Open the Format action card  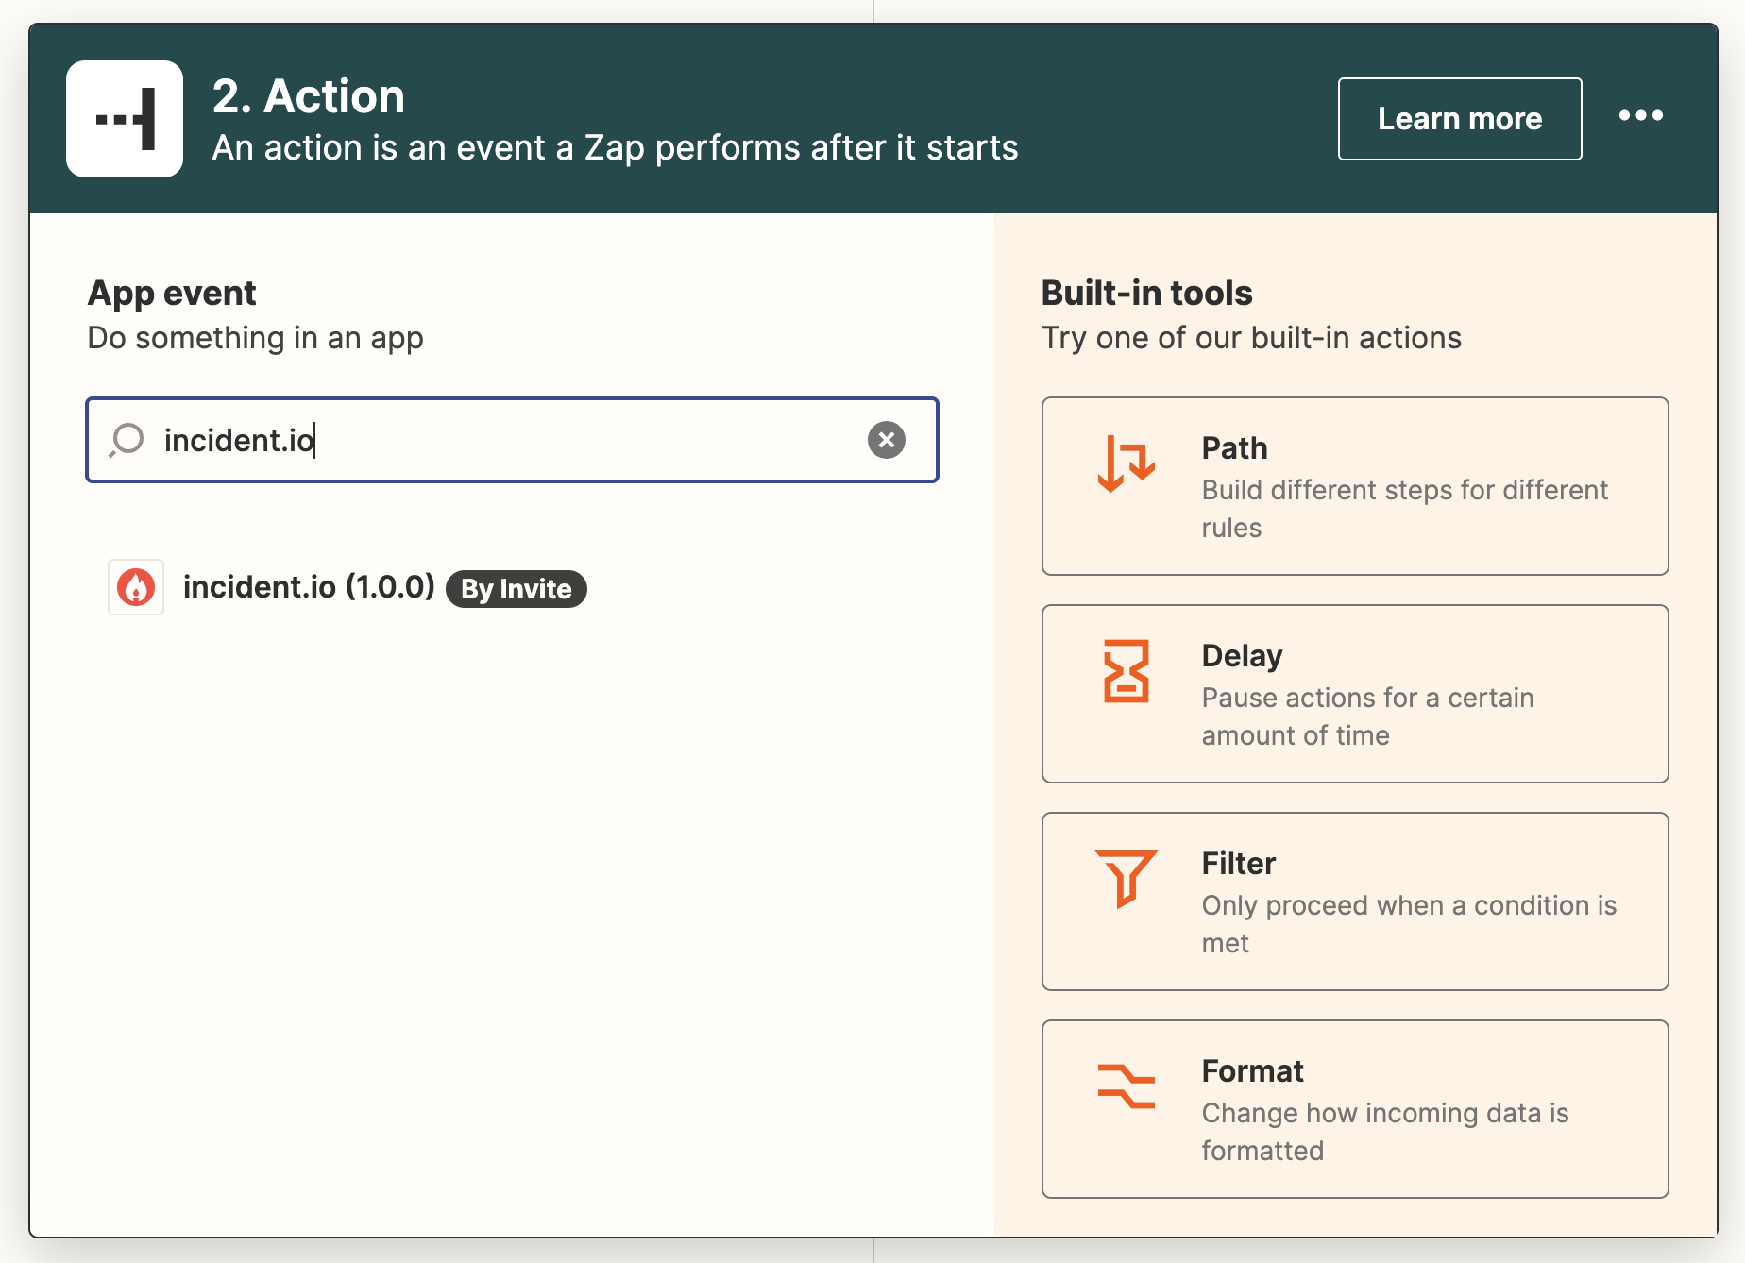click(1354, 1108)
